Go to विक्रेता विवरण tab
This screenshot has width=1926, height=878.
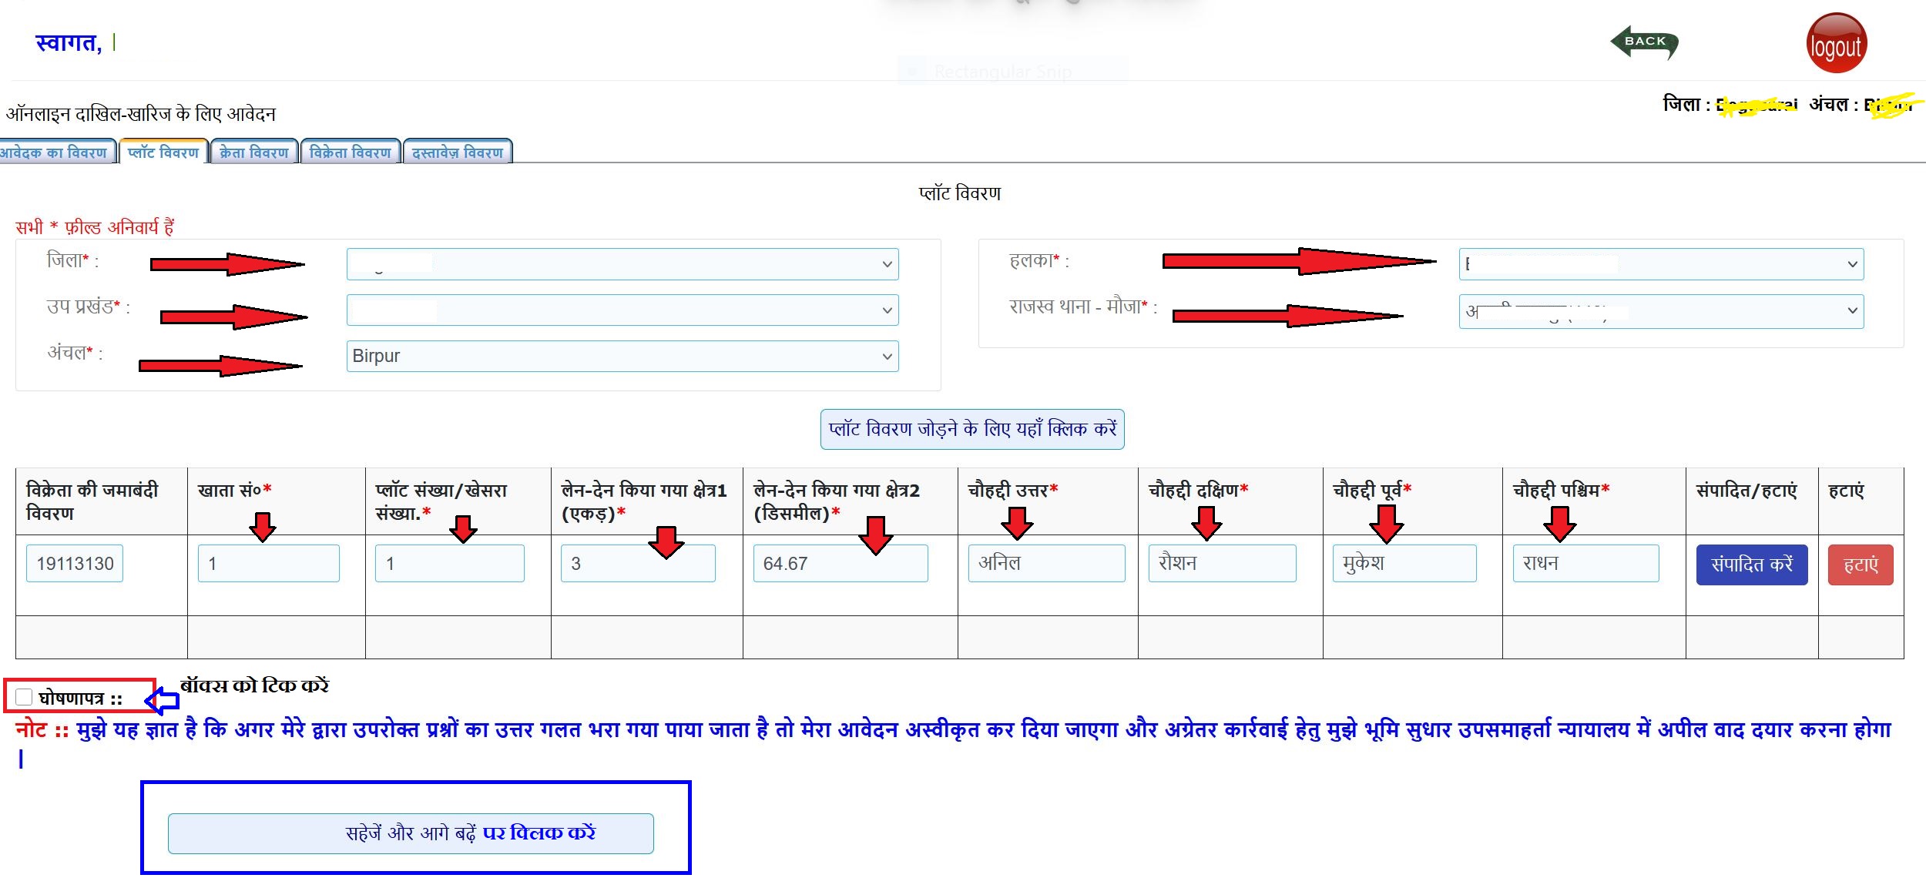pyautogui.click(x=350, y=152)
